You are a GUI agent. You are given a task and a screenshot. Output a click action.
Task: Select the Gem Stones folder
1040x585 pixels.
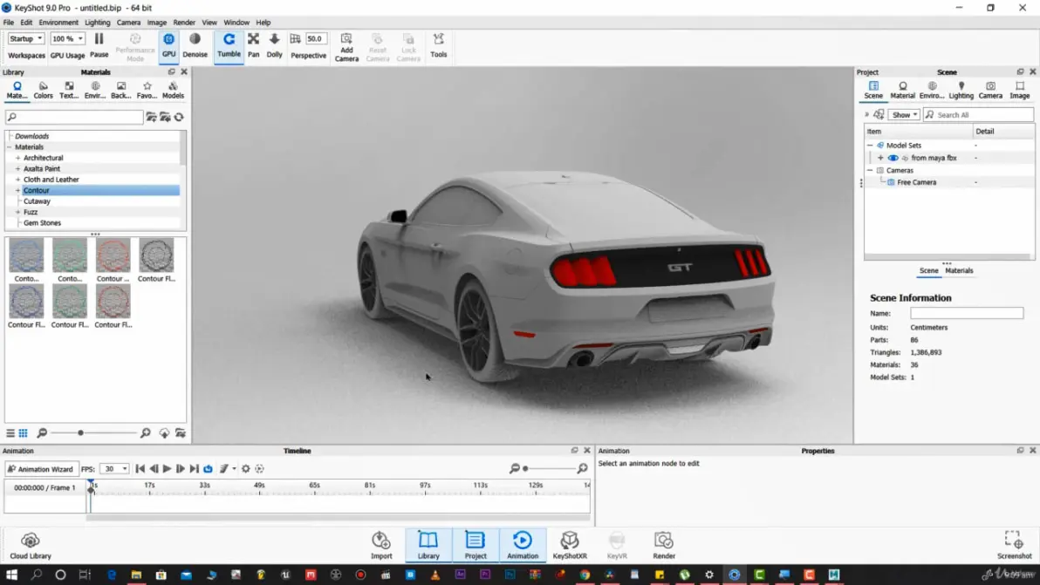click(x=42, y=223)
